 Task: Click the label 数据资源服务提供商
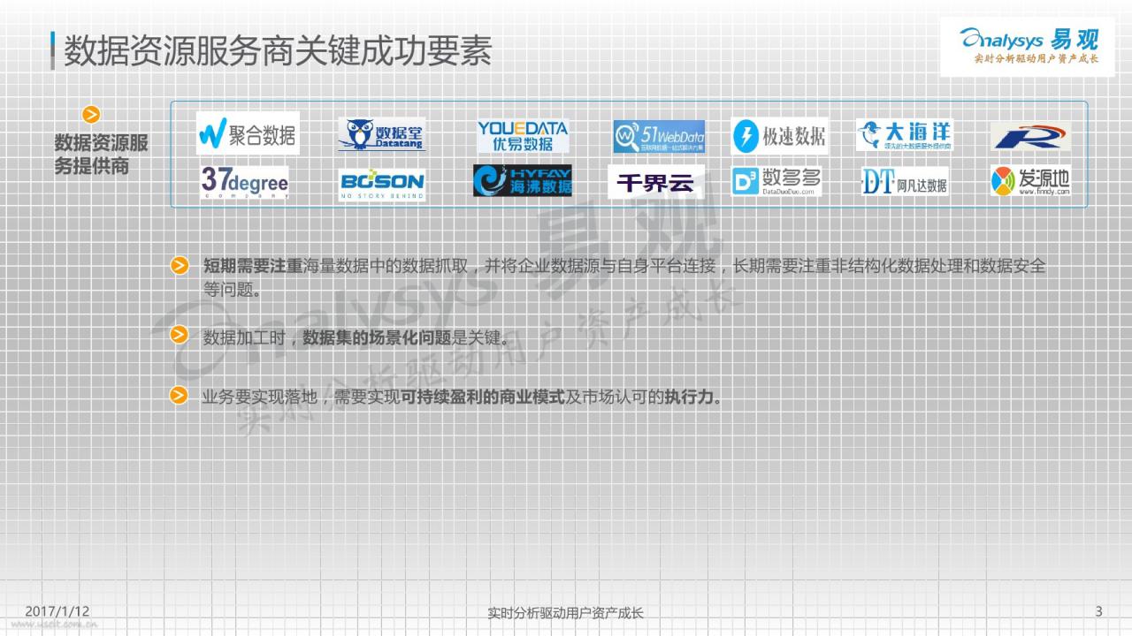tap(103, 155)
